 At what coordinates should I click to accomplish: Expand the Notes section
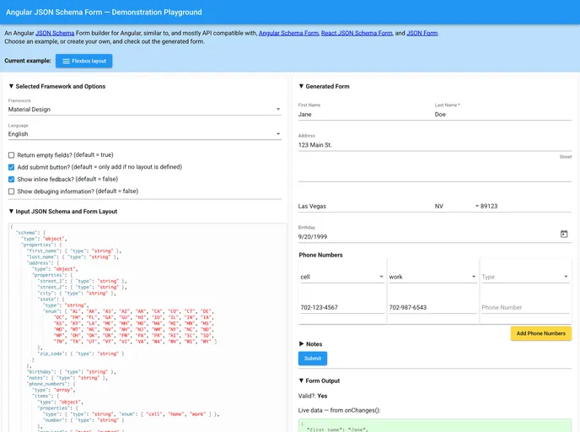[x=311, y=344]
